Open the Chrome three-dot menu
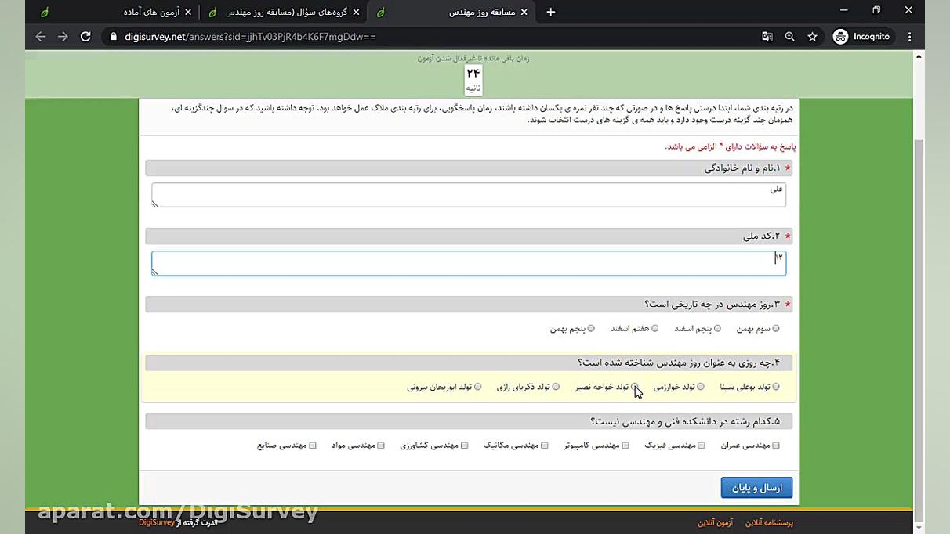The height and width of the screenshot is (534, 950). 908,36
